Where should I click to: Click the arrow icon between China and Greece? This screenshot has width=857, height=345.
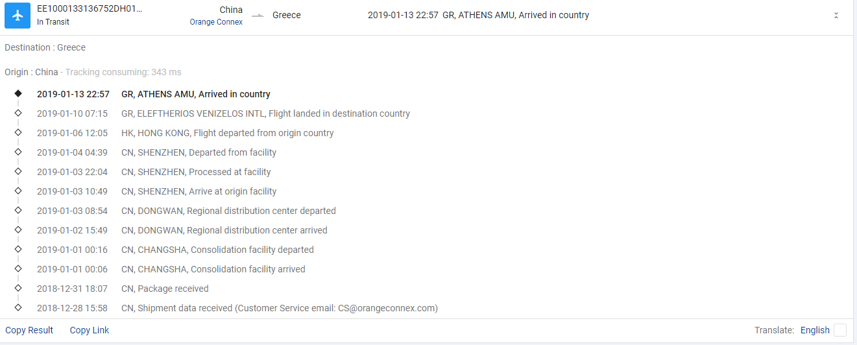[258, 16]
